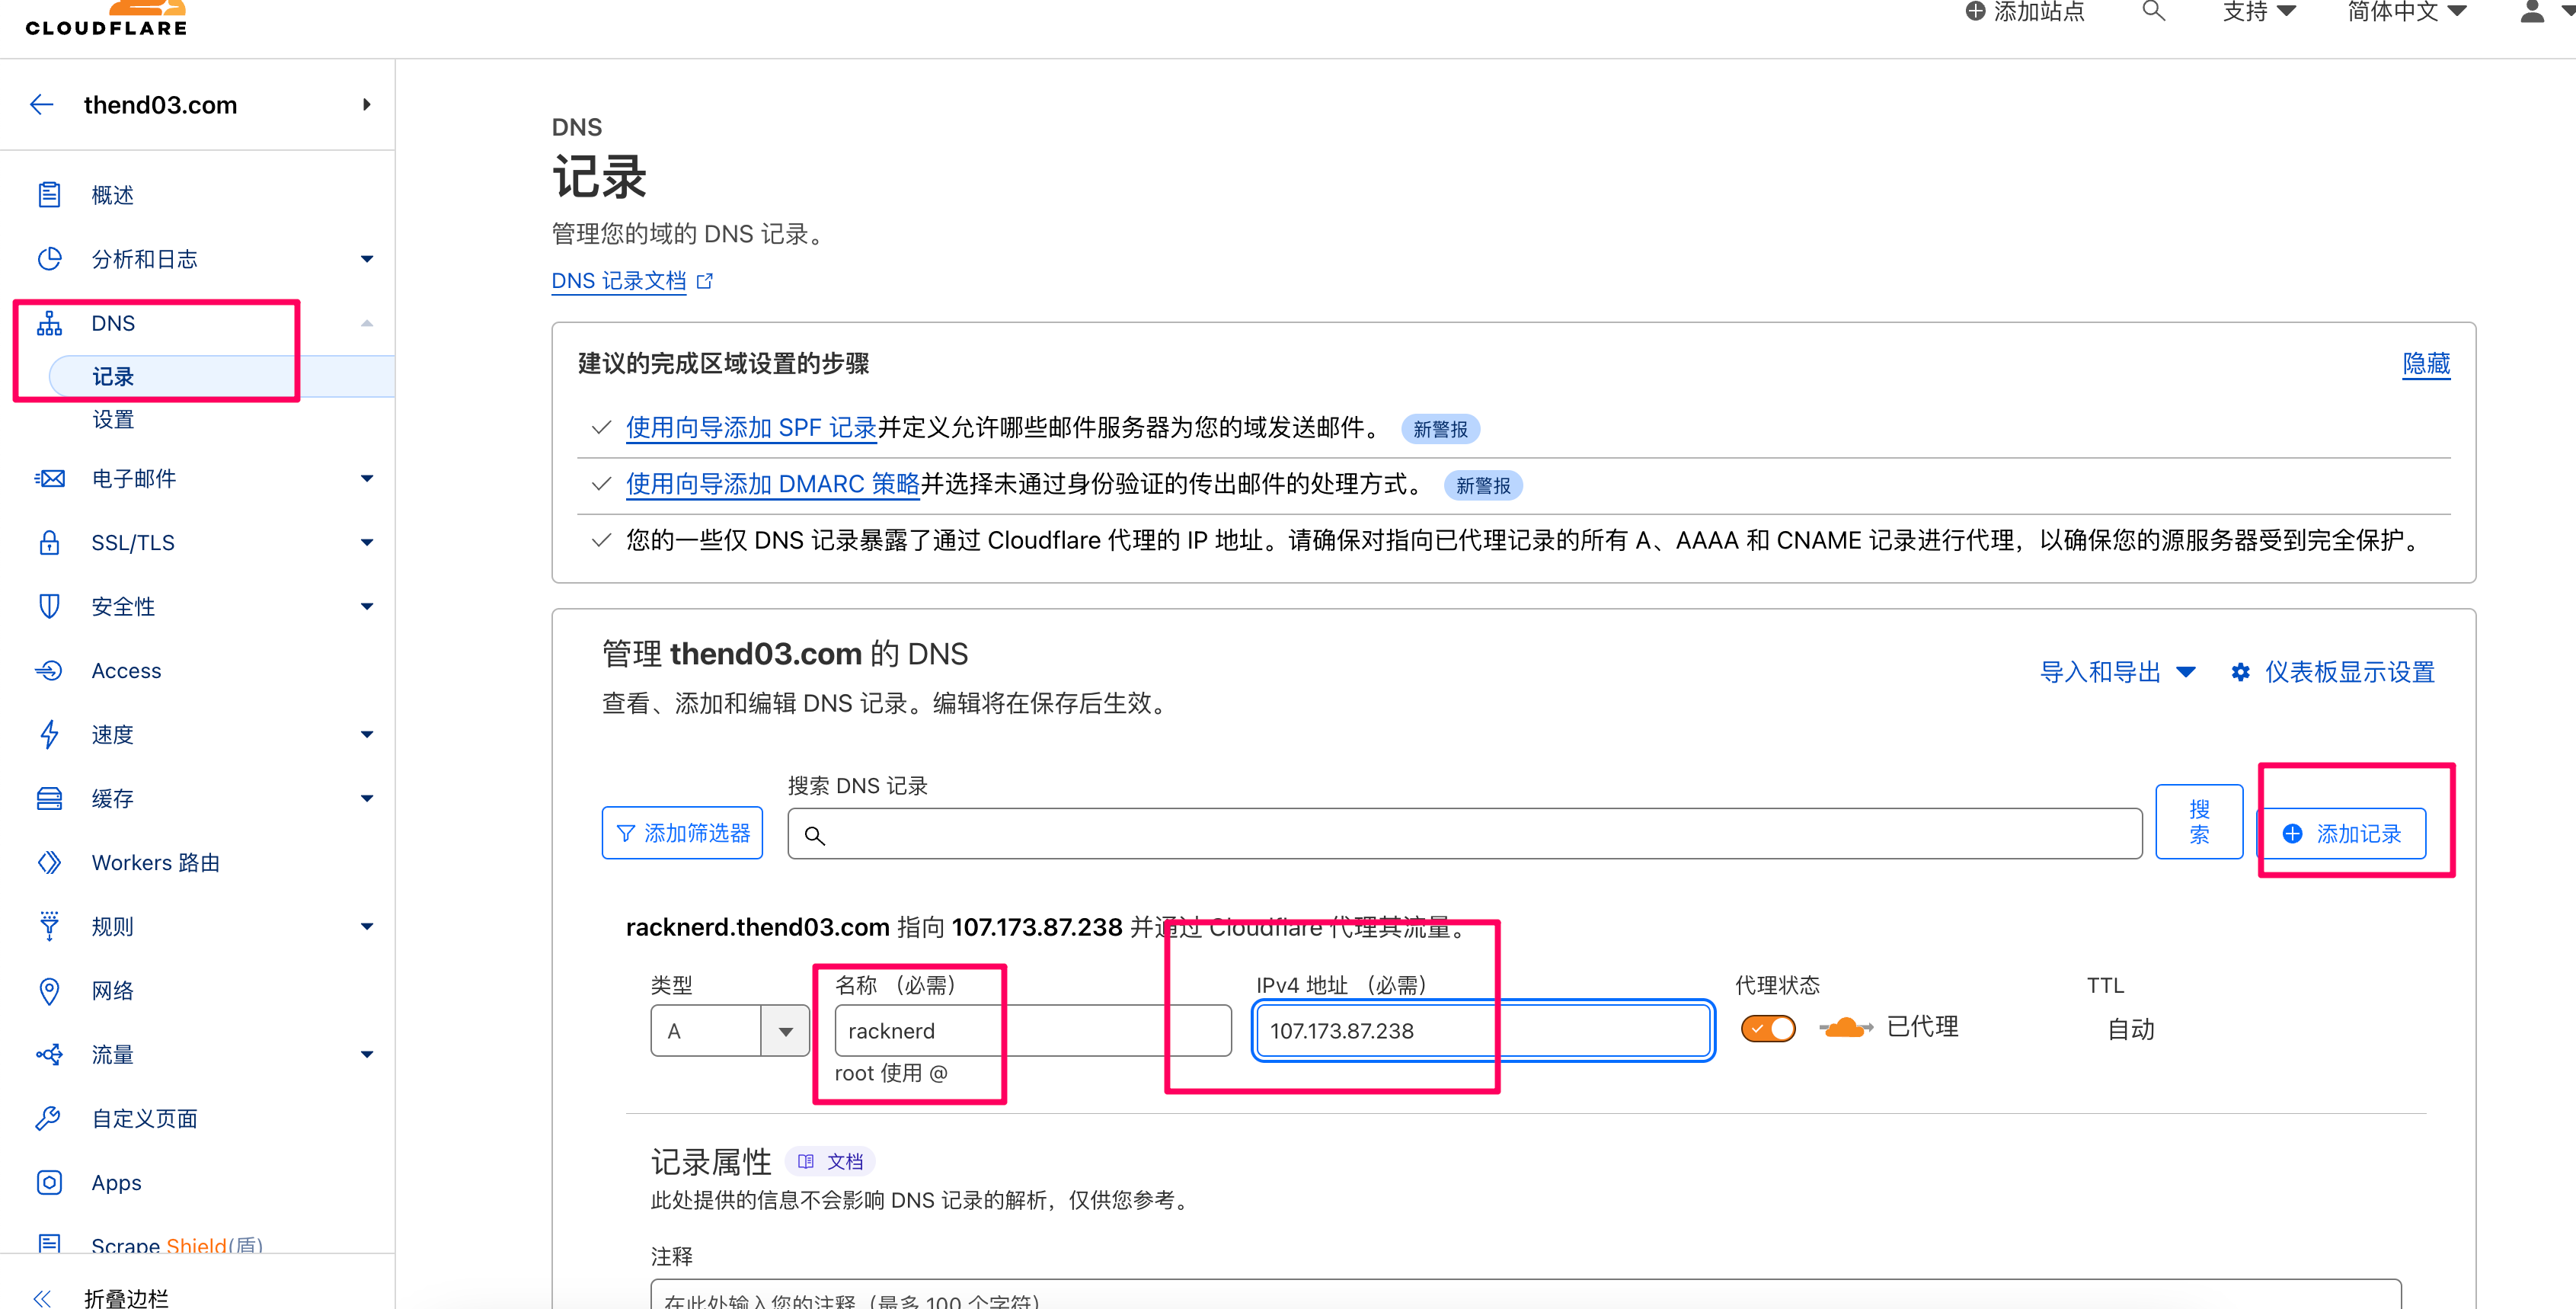Collapse the DNS menu section
Image resolution: width=2576 pixels, height=1309 pixels.
[x=367, y=323]
